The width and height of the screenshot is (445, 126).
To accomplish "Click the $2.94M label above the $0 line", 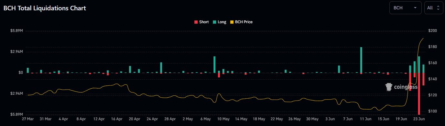I will click(17, 52).
